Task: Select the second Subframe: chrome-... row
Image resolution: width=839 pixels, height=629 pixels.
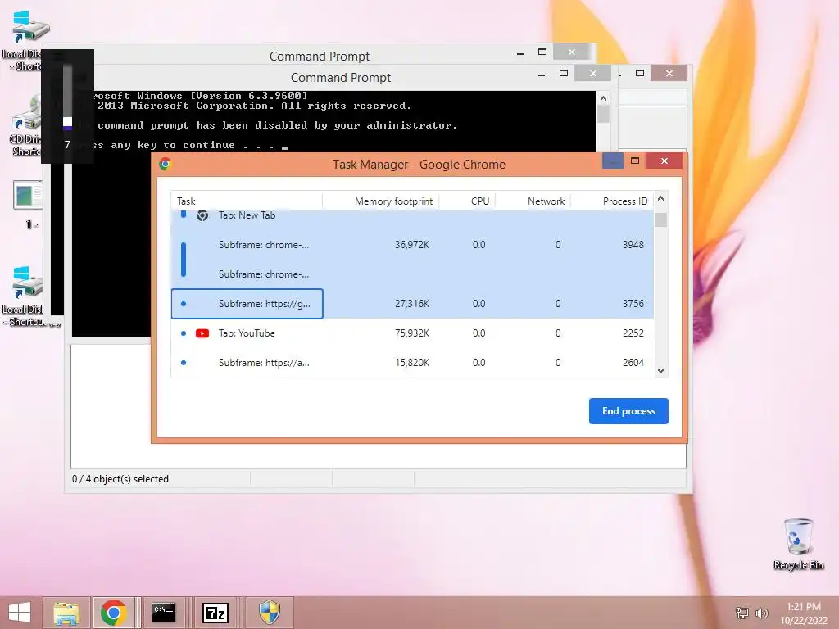Action: click(412, 274)
